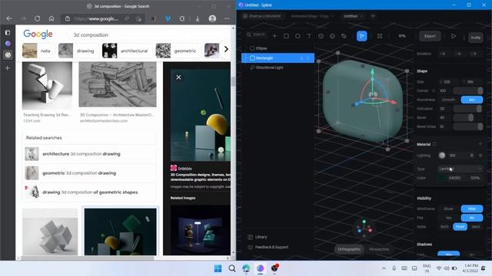The image size is (492, 276).
Task: Select the Text tool in Spline toolbar
Action: pyautogui.click(x=309, y=36)
